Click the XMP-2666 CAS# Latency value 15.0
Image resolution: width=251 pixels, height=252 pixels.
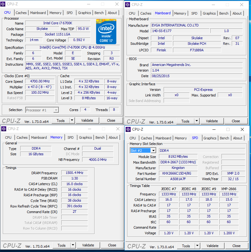229,200
